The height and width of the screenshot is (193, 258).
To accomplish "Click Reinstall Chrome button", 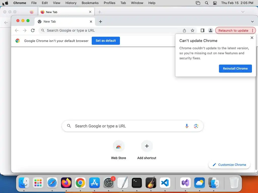I will (x=235, y=69).
